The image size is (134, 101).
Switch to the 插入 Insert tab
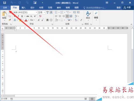point(24,8)
